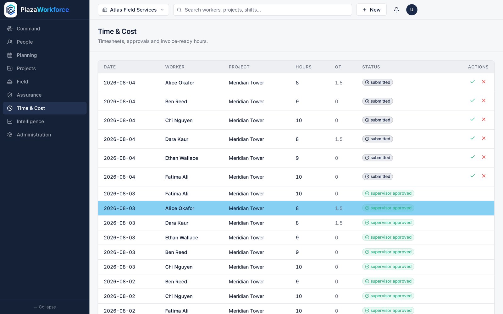This screenshot has width=503, height=314.
Task: Approve Ethan Wallace's 2026-08-04 timesheet
Action: tap(473, 157)
